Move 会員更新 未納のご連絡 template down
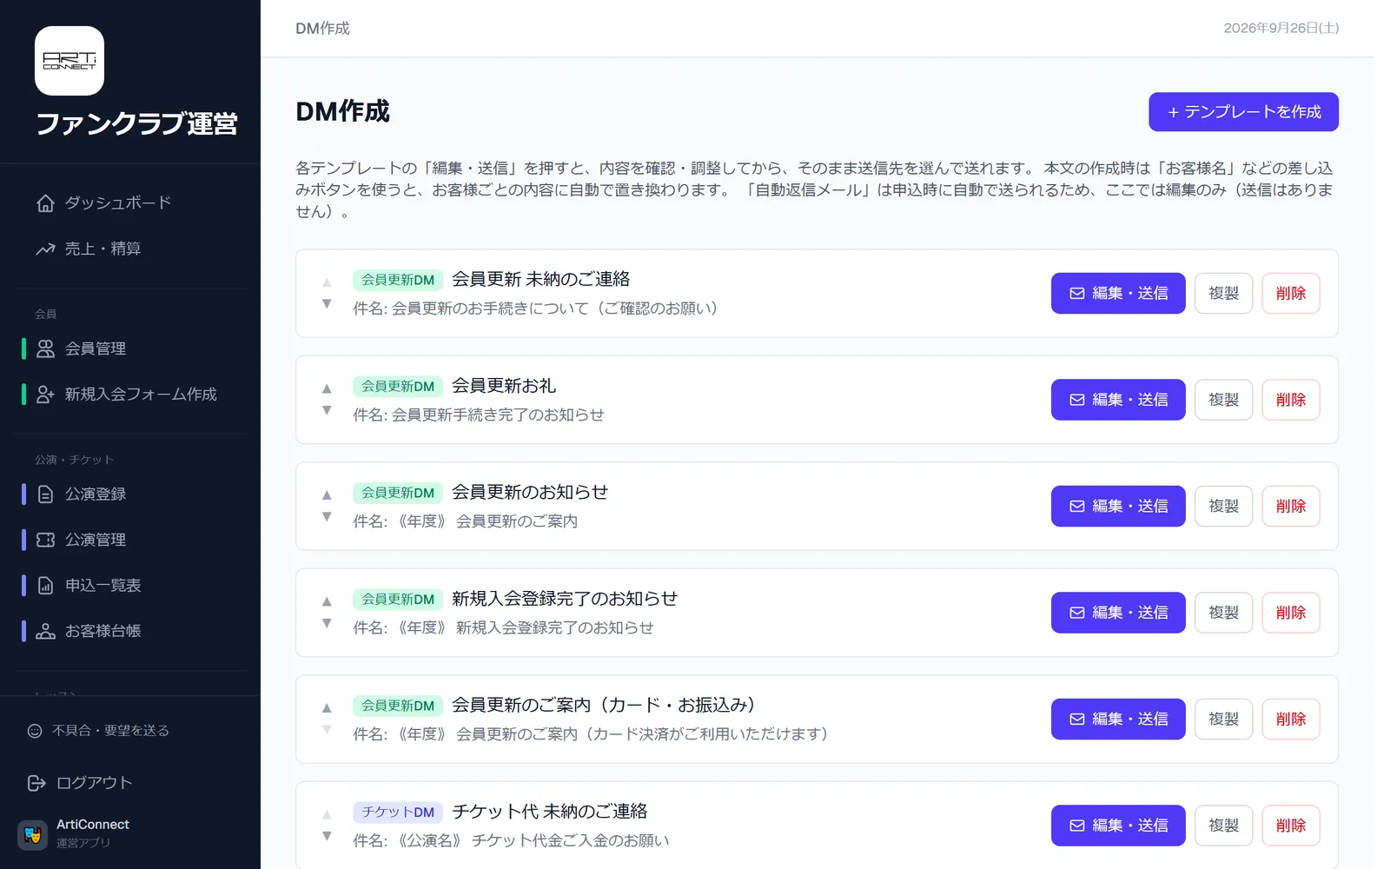This screenshot has height=869, width=1390. pyautogui.click(x=327, y=304)
